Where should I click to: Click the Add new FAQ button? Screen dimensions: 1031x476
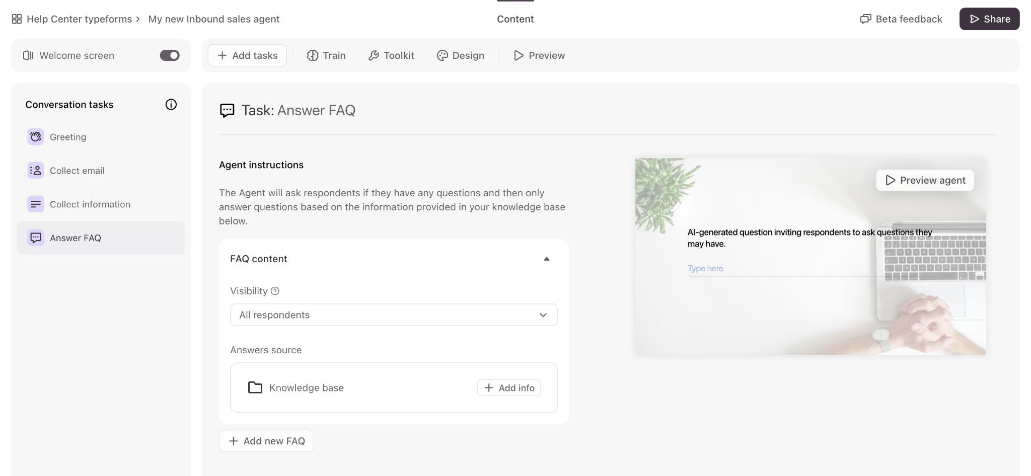tap(266, 441)
